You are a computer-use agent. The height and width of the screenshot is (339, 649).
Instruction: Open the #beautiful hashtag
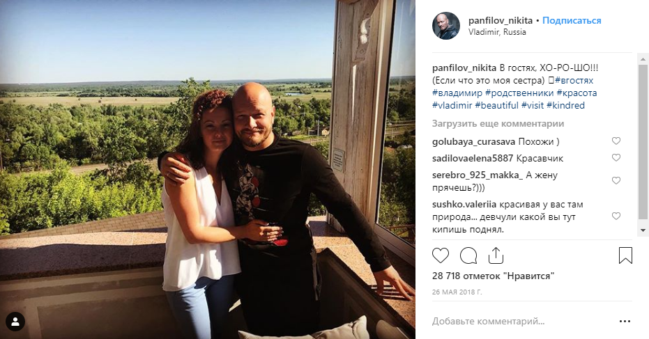[496, 105]
